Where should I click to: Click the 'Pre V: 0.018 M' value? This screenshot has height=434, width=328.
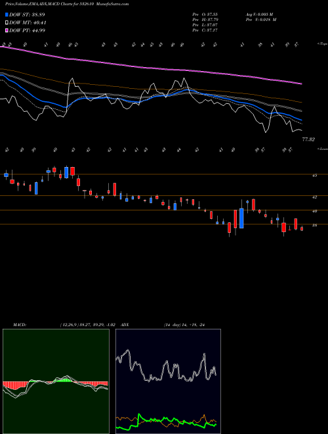pyautogui.click(x=260, y=20)
